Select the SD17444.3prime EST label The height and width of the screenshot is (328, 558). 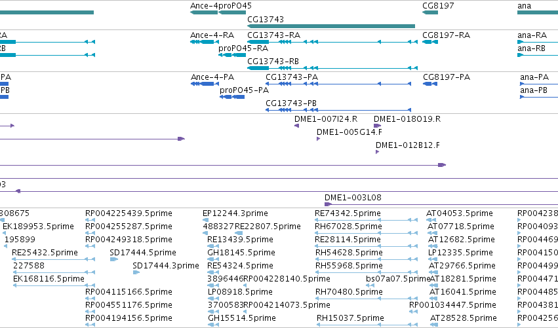166,266
